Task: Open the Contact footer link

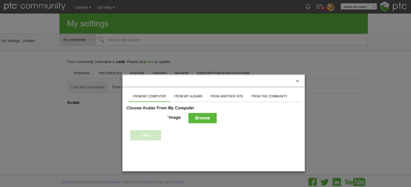Action: (x=93, y=182)
